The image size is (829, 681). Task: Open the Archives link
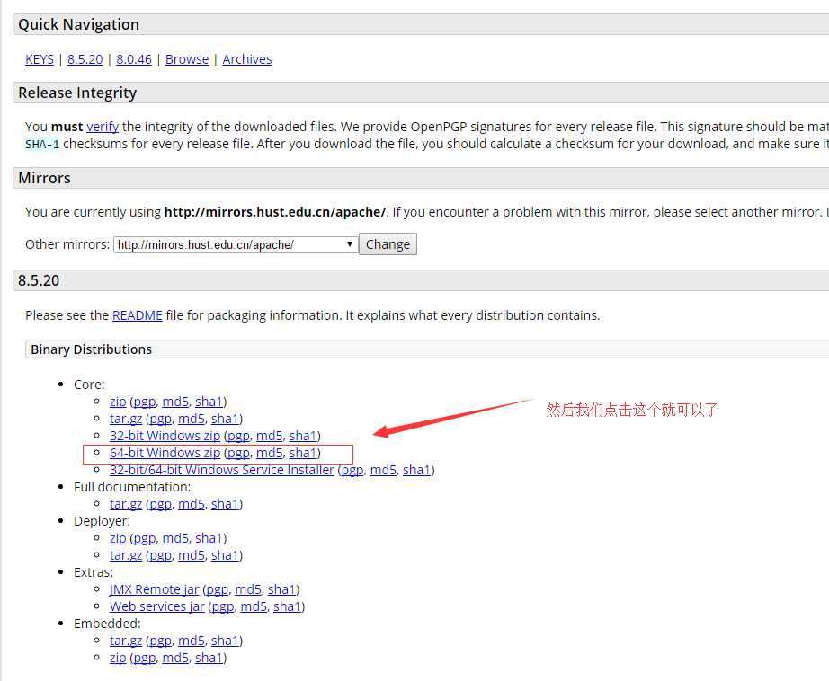(247, 59)
